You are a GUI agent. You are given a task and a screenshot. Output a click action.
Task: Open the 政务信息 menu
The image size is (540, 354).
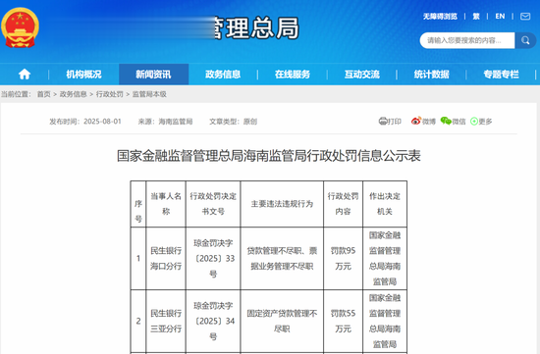(x=223, y=74)
